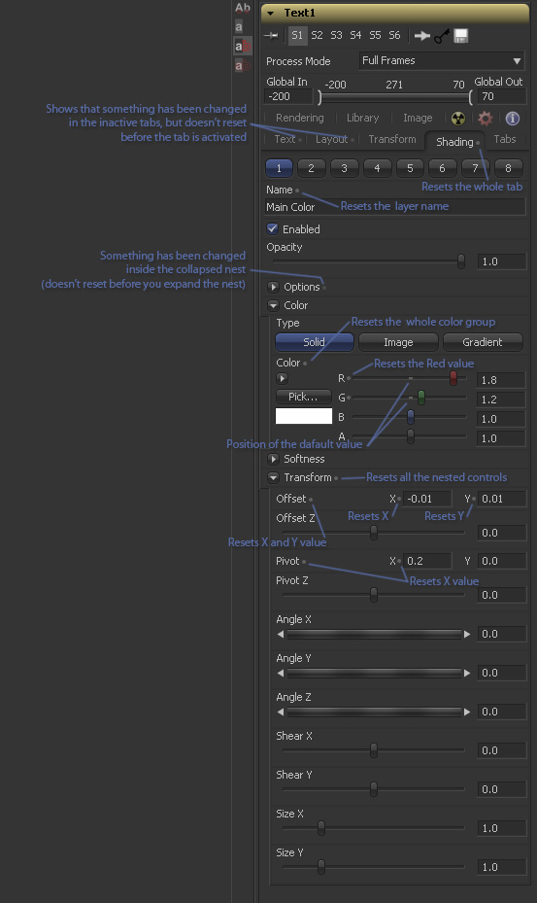537x903 pixels.
Task: Click the left arrow of Angle Y
Action: [x=281, y=673]
